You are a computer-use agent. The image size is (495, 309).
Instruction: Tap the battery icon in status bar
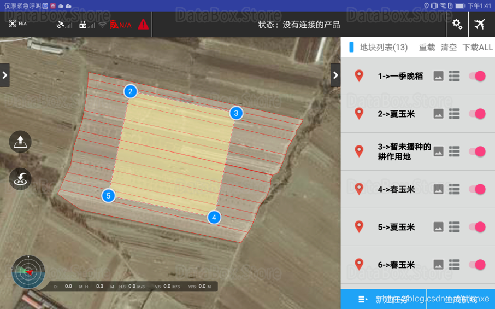tap(460, 5)
